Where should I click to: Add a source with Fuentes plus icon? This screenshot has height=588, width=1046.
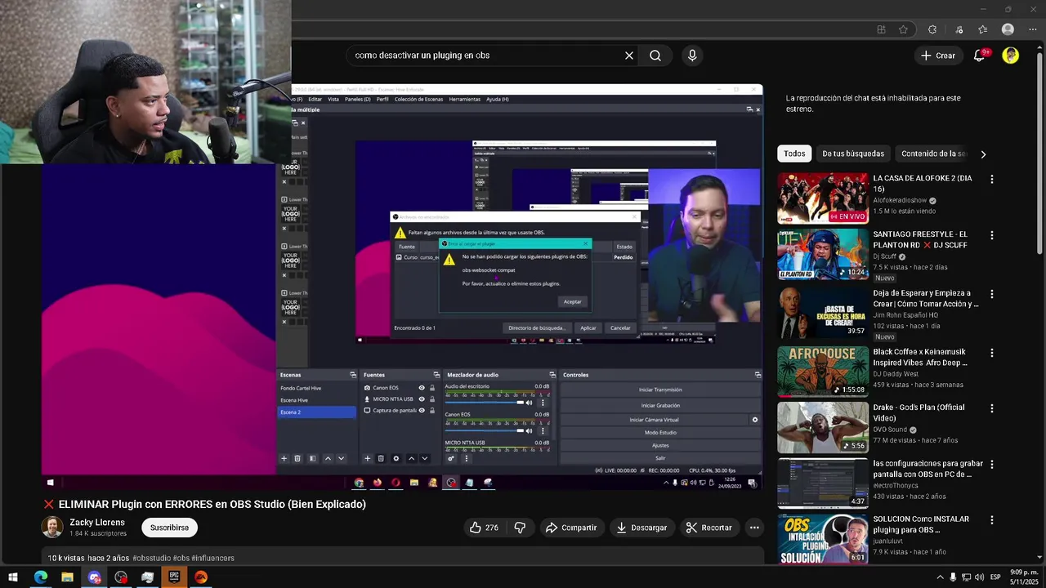click(368, 458)
